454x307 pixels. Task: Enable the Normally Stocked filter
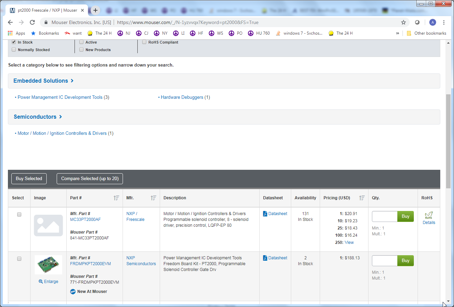[x=14, y=49]
